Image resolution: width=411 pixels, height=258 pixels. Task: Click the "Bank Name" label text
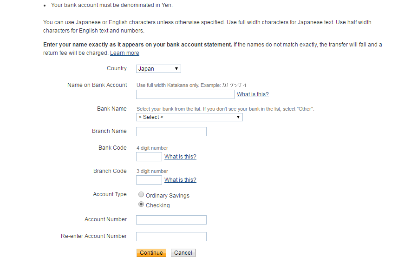tap(112, 109)
